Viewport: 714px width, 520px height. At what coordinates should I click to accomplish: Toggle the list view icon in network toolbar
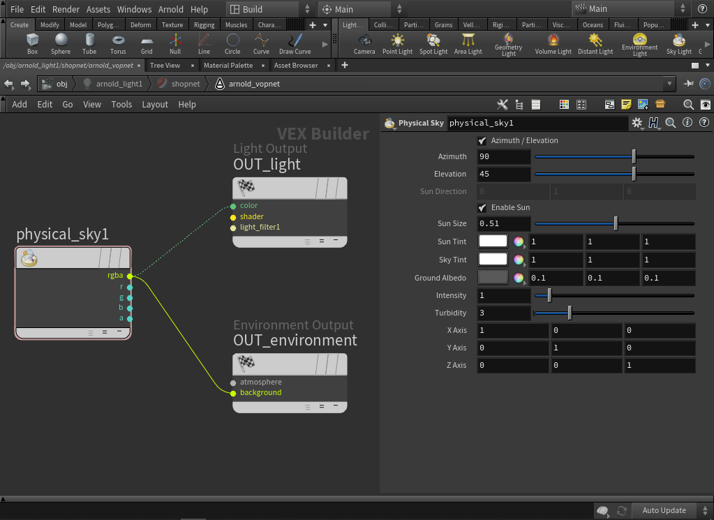(536, 105)
